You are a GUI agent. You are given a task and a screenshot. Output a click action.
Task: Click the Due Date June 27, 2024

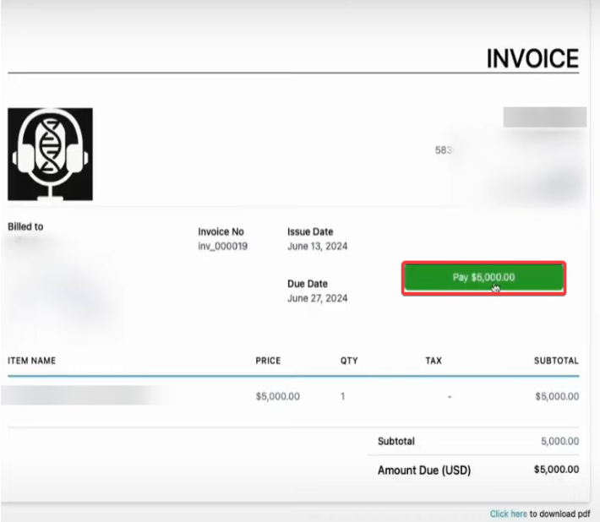coord(317,298)
